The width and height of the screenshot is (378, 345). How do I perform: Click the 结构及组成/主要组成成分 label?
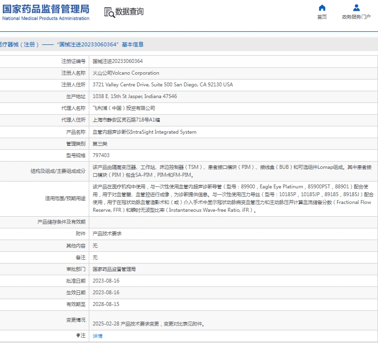click(58, 171)
